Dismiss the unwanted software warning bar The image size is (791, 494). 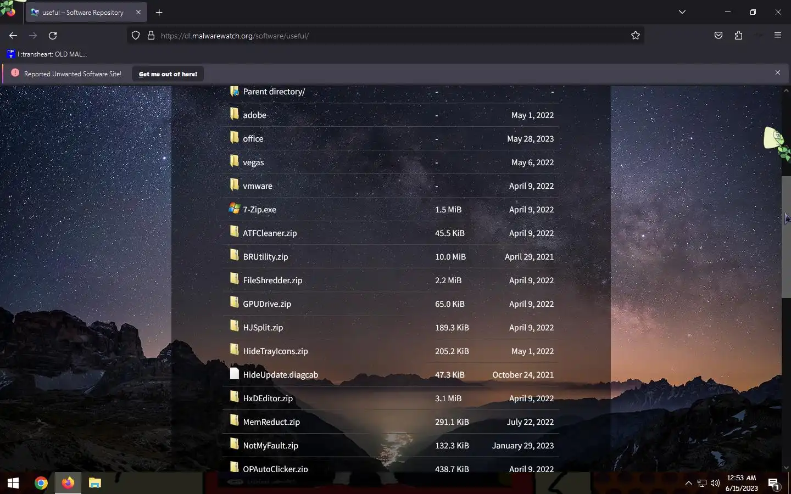coord(778,73)
